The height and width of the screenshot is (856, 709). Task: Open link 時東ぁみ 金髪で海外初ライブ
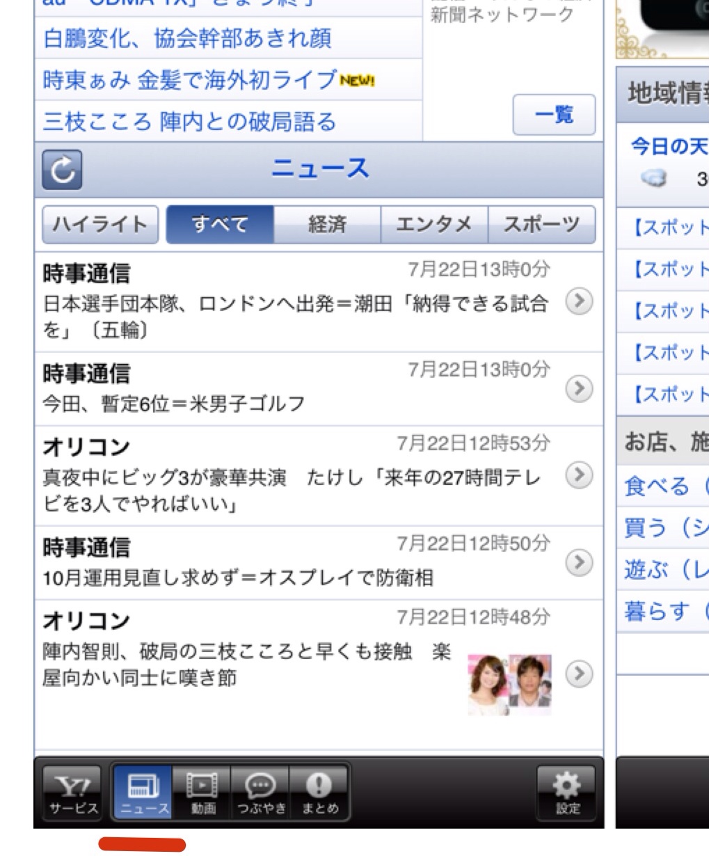(x=190, y=80)
